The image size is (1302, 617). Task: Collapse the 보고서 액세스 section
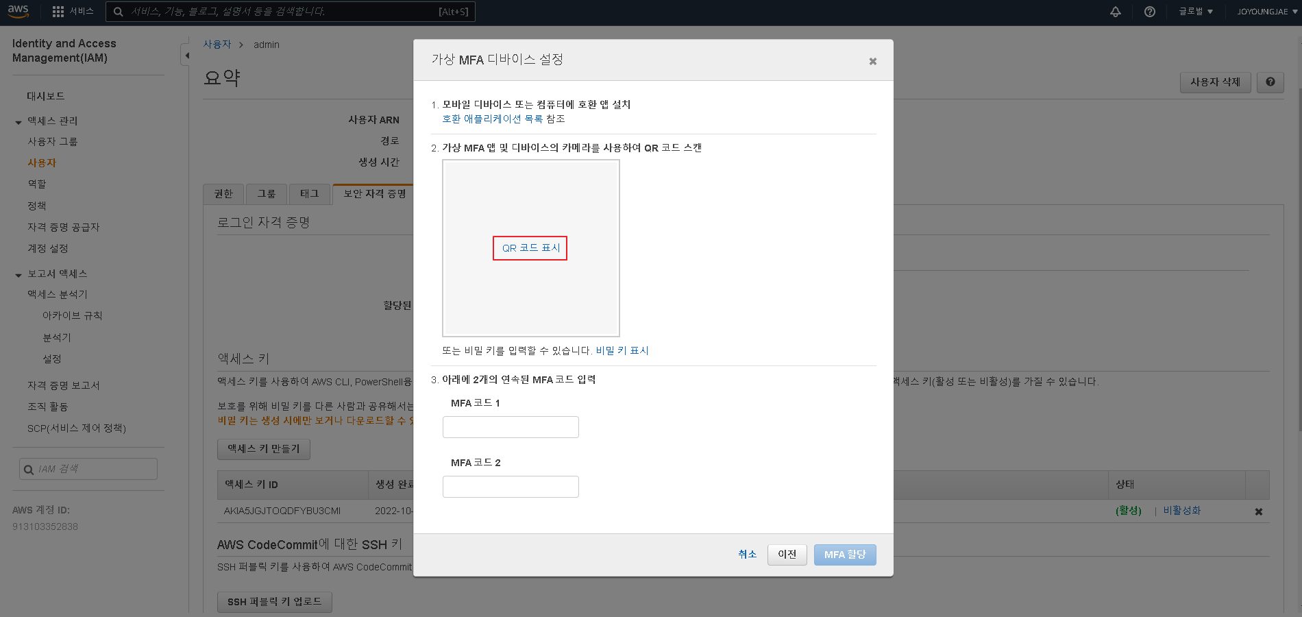(x=19, y=275)
